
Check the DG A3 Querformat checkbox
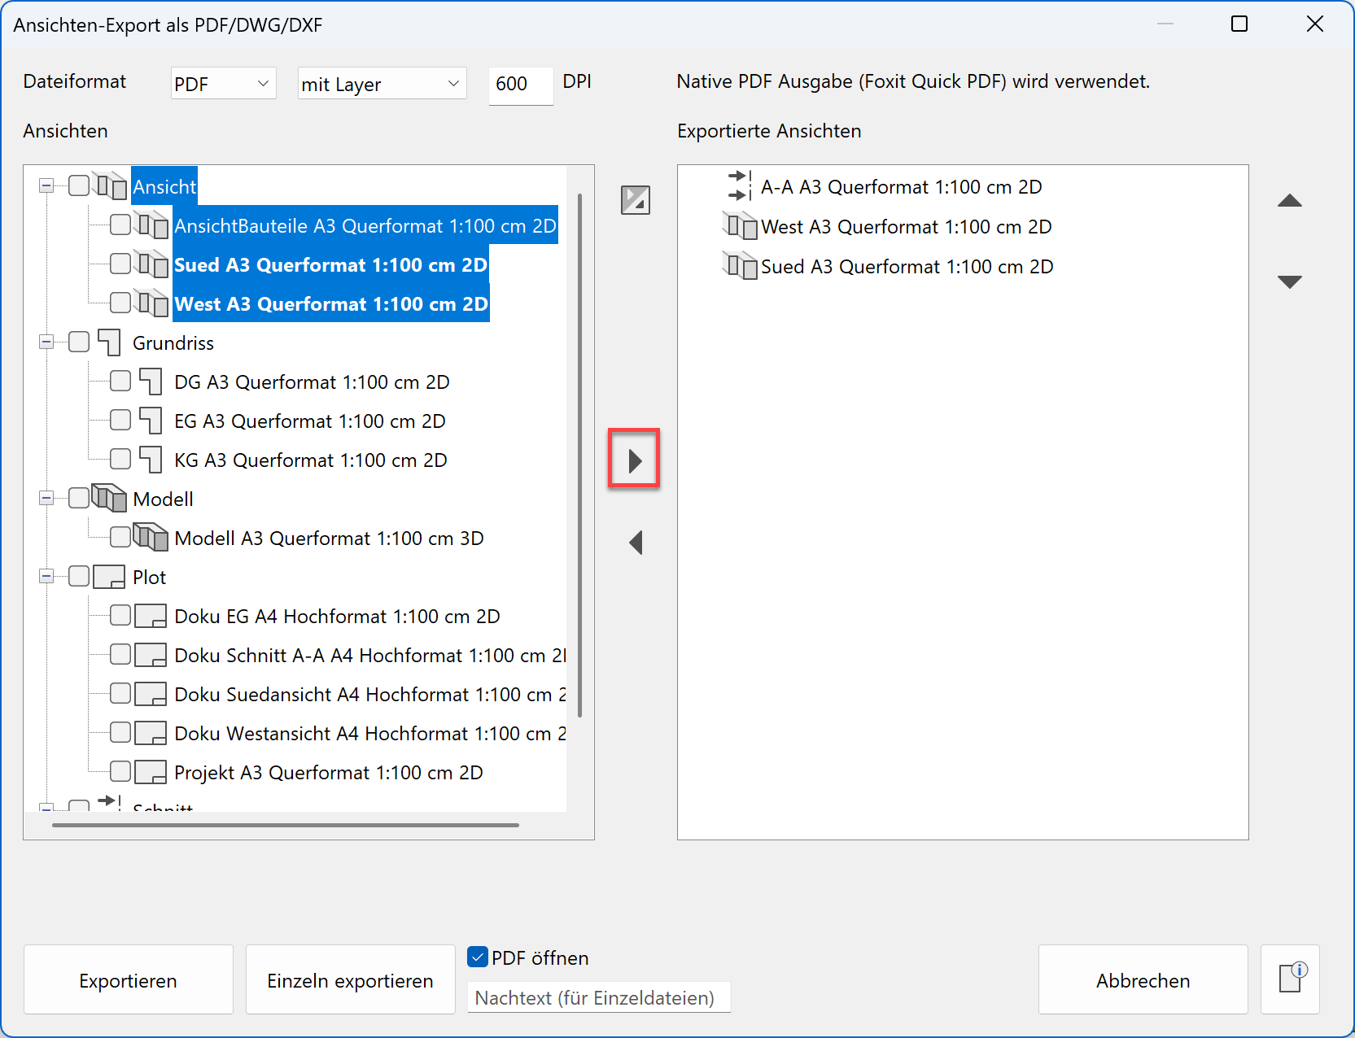[120, 381]
